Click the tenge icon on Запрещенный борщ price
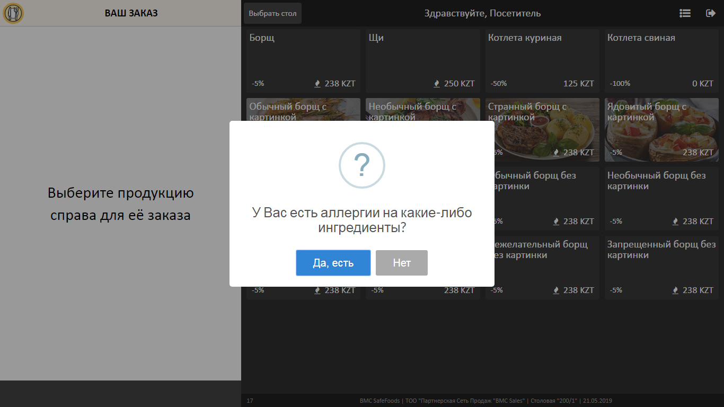Image resolution: width=724 pixels, height=407 pixels. (x=675, y=290)
